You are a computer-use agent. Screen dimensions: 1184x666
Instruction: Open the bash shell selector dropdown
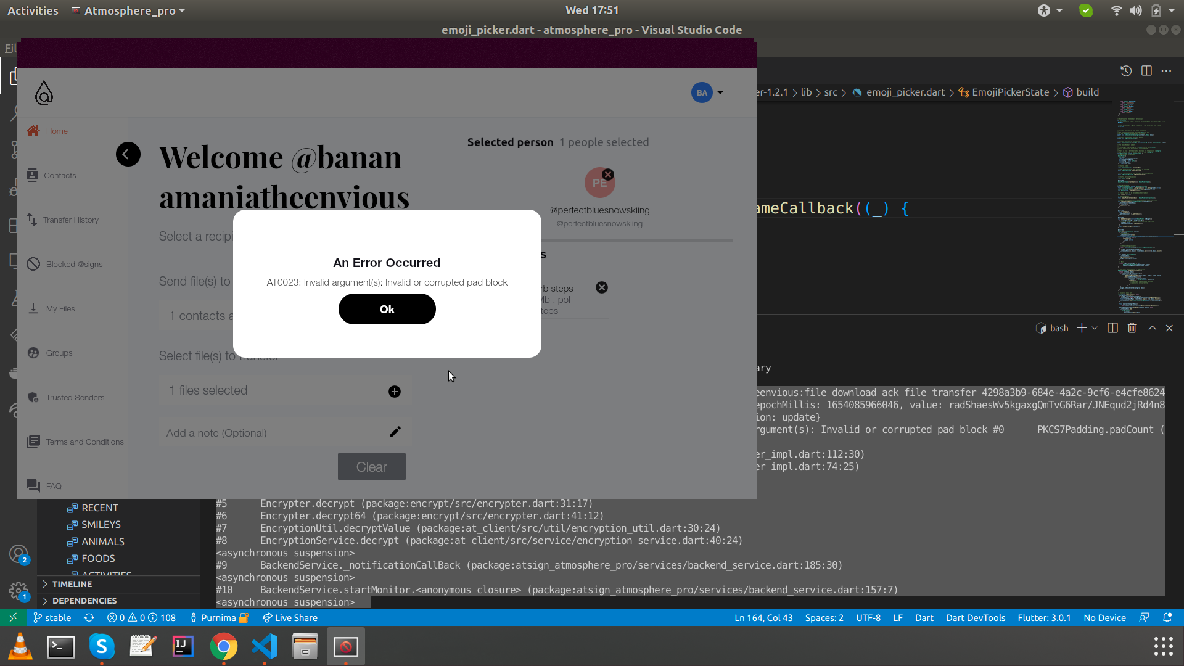pos(1094,327)
